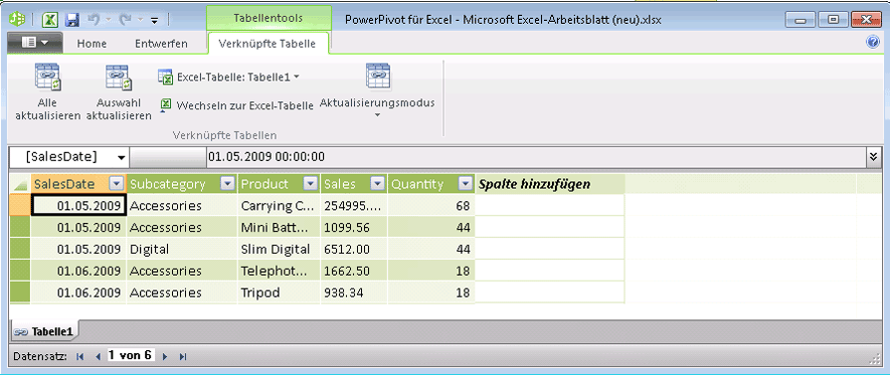Image resolution: width=890 pixels, height=375 pixels.
Task: Open Aktualisierungsmodus dropdown
Action: coord(378,91)
